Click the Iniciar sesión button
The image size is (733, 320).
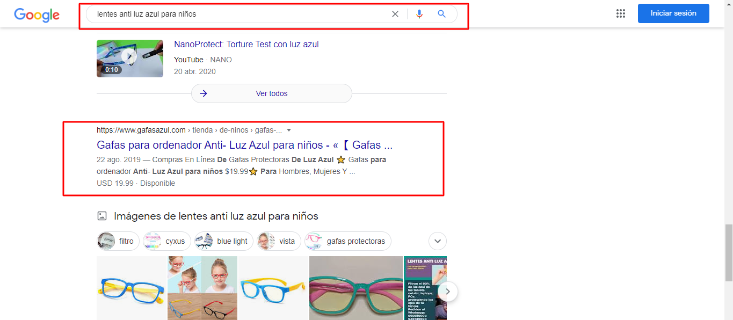pyautogui.click(x=673, y=13)
